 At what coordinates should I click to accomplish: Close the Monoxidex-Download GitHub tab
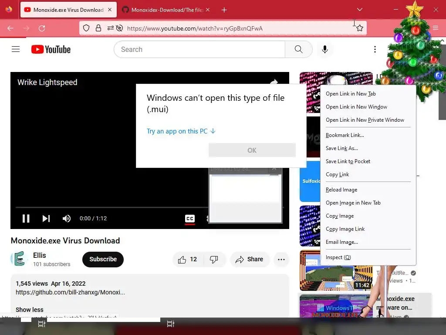(208, 10)
